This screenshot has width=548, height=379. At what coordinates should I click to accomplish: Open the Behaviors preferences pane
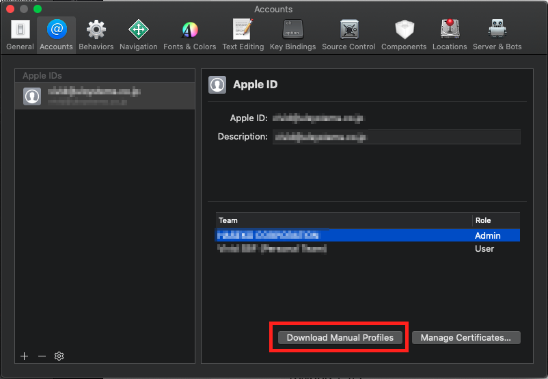click(96, 35)
